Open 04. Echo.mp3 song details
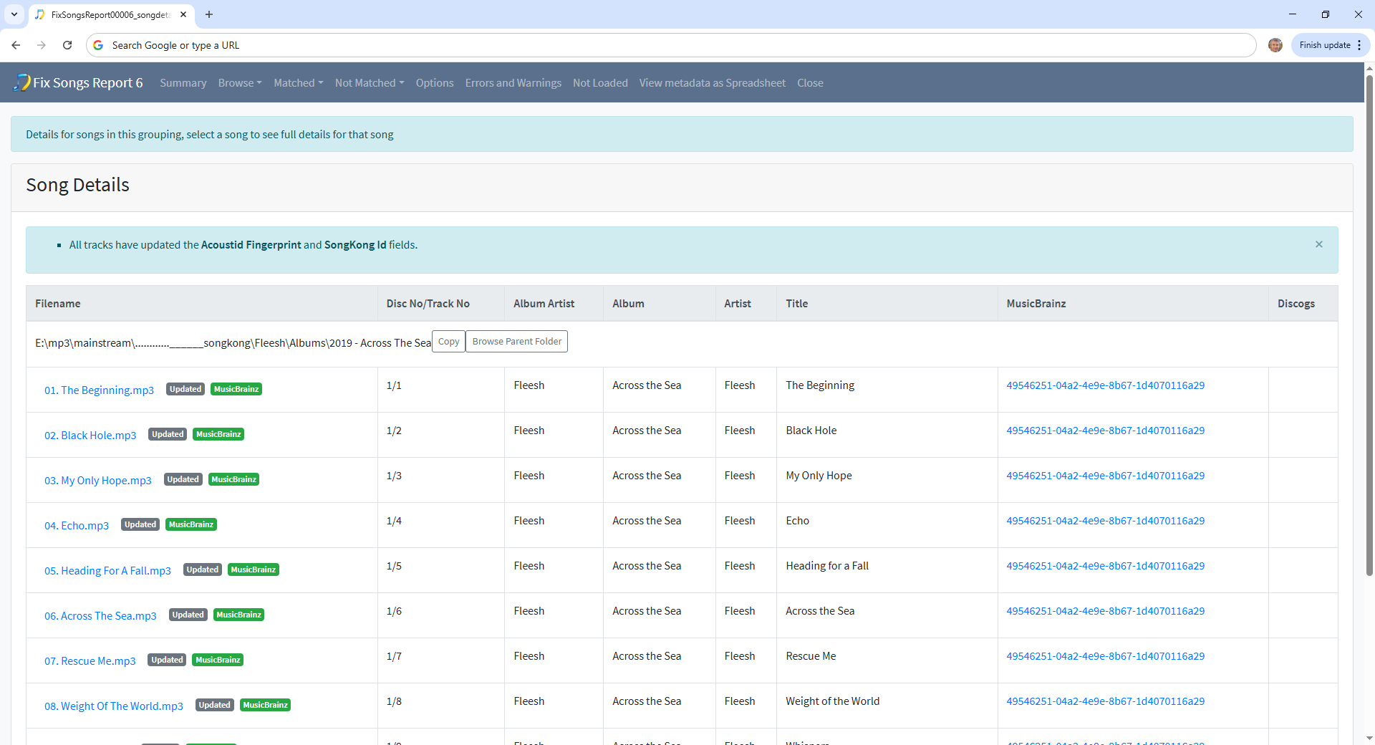 click(77, 526)
